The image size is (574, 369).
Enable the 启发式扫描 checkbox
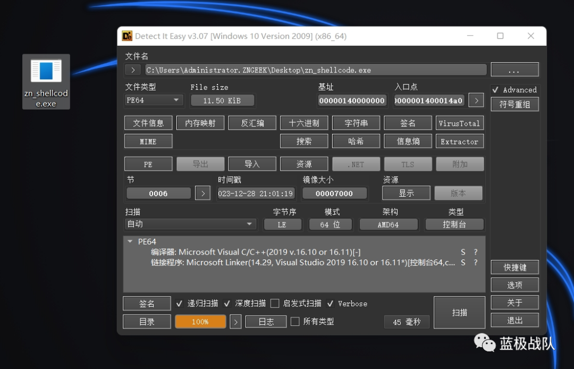coord(275,304)
